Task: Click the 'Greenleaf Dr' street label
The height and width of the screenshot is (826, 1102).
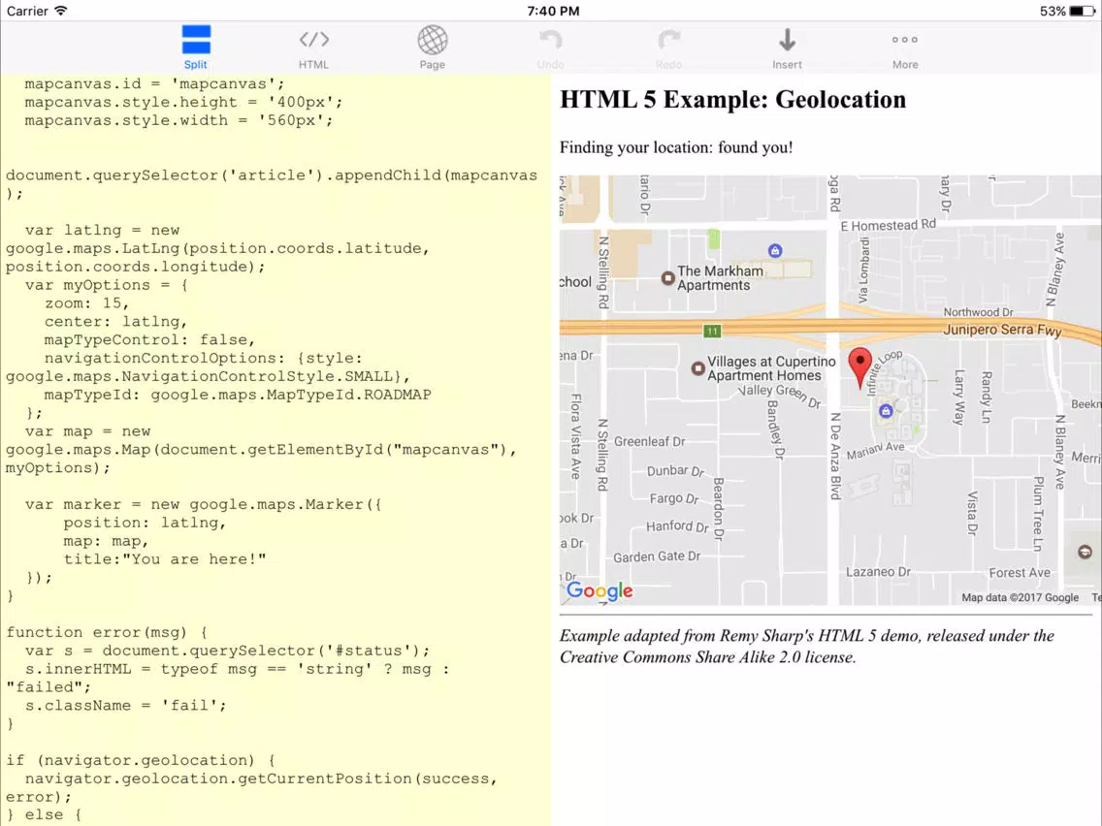Action: 649,442
